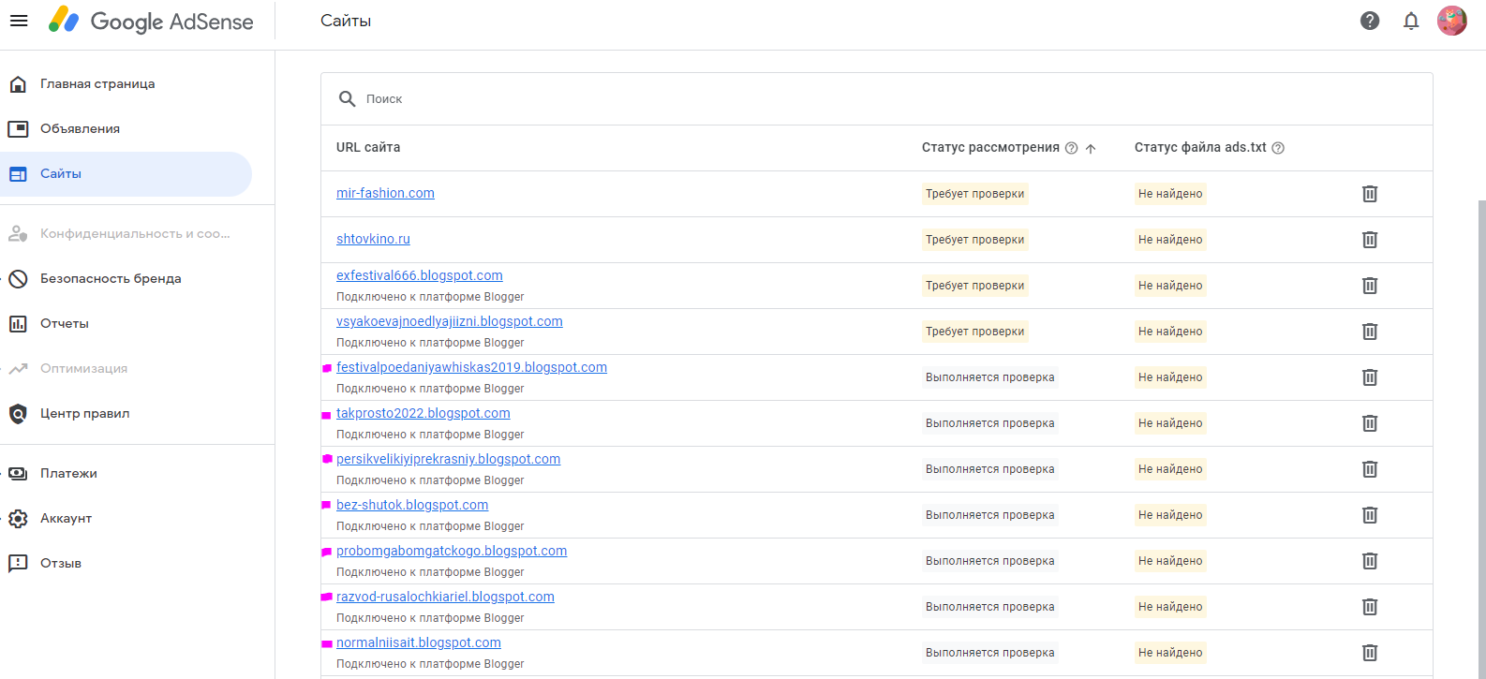Click Выполняется проверка badge for bez-shutok.blogspot.com

point(989,515)
